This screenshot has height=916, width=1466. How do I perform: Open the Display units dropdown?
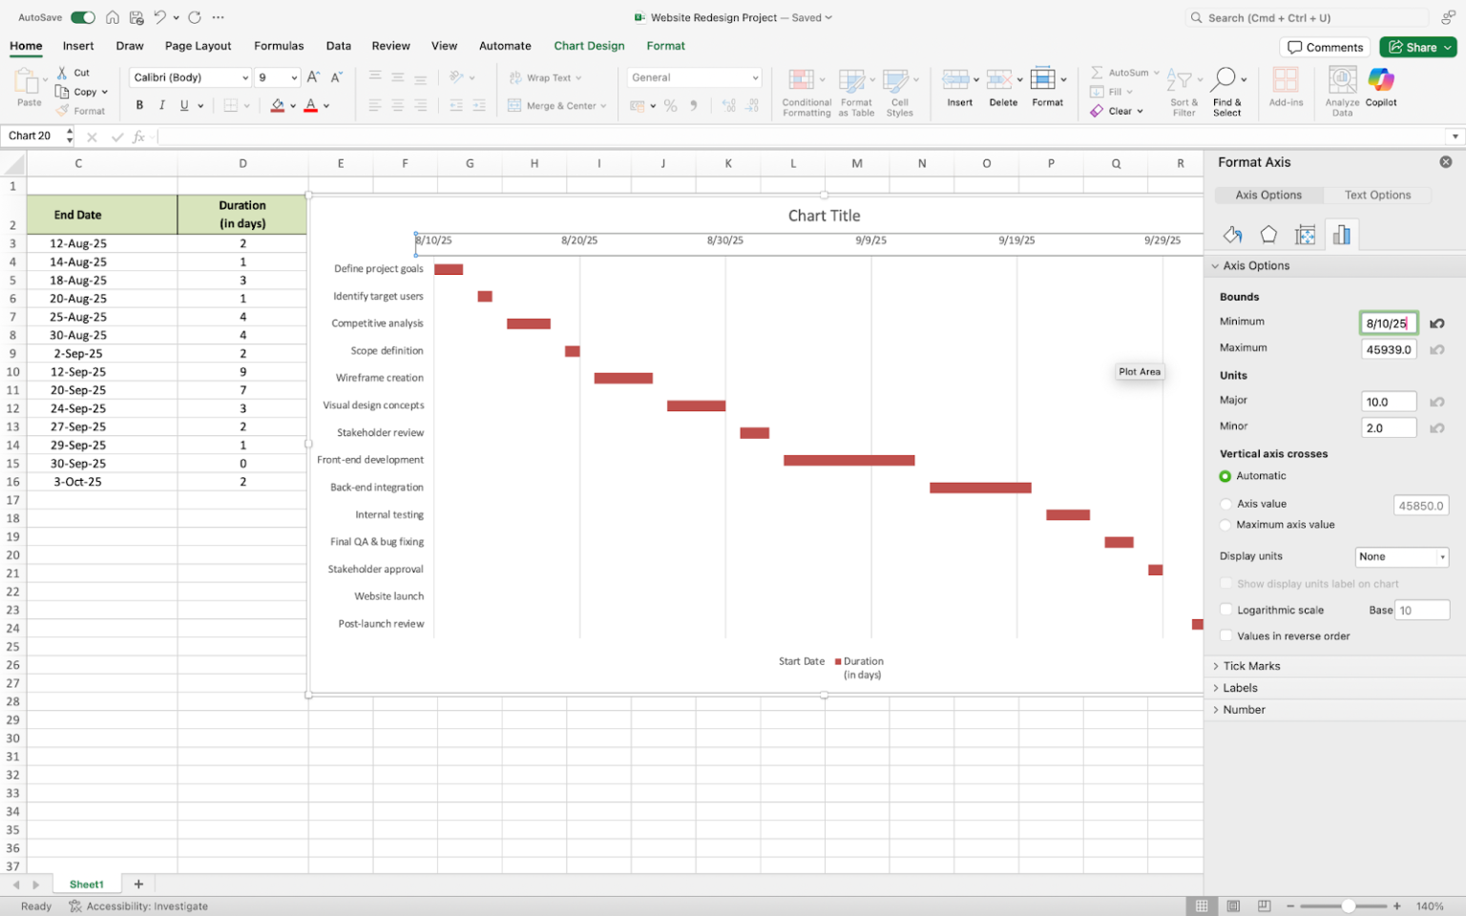click(1401, 556)
